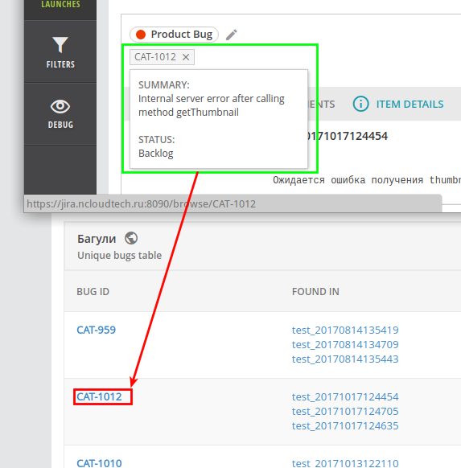Open test_20171017124705 link
The image size is (461, 468).
(345, 411)
